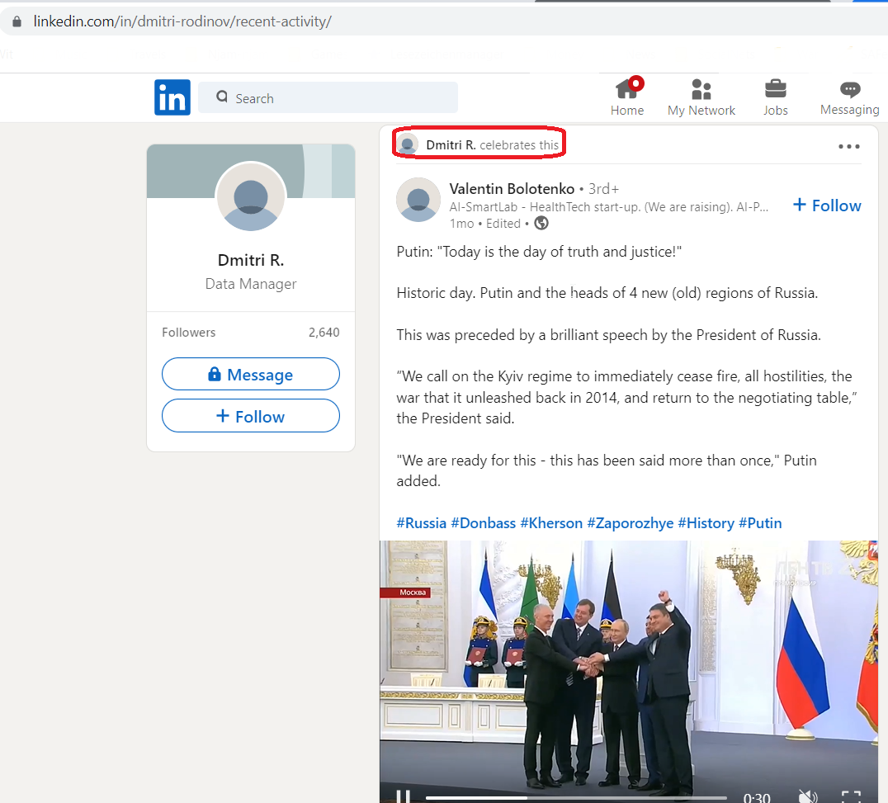Click the AI-SmartLab headline under Valentin's name
Screen dimensions: 888x803
tap(609, 206)
